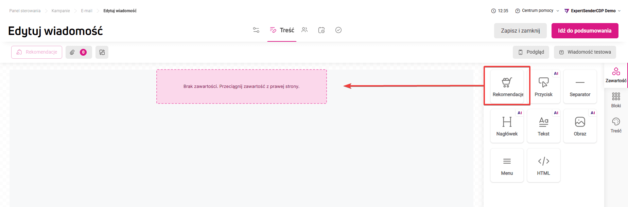Send Wiadomość testowa
628x207 pixels.
[585, 52]
